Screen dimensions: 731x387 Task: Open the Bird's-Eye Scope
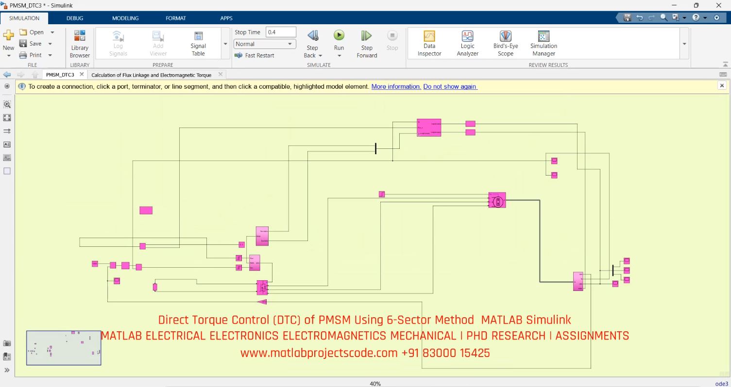[506, 44]
